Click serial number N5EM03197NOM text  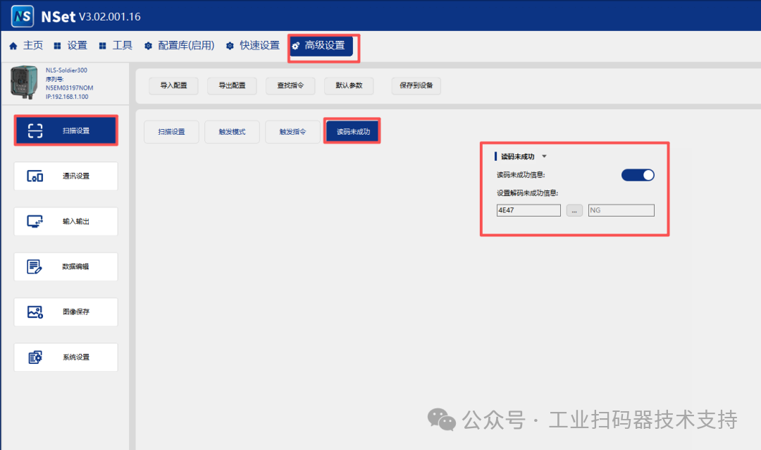(x=69, y=88)
